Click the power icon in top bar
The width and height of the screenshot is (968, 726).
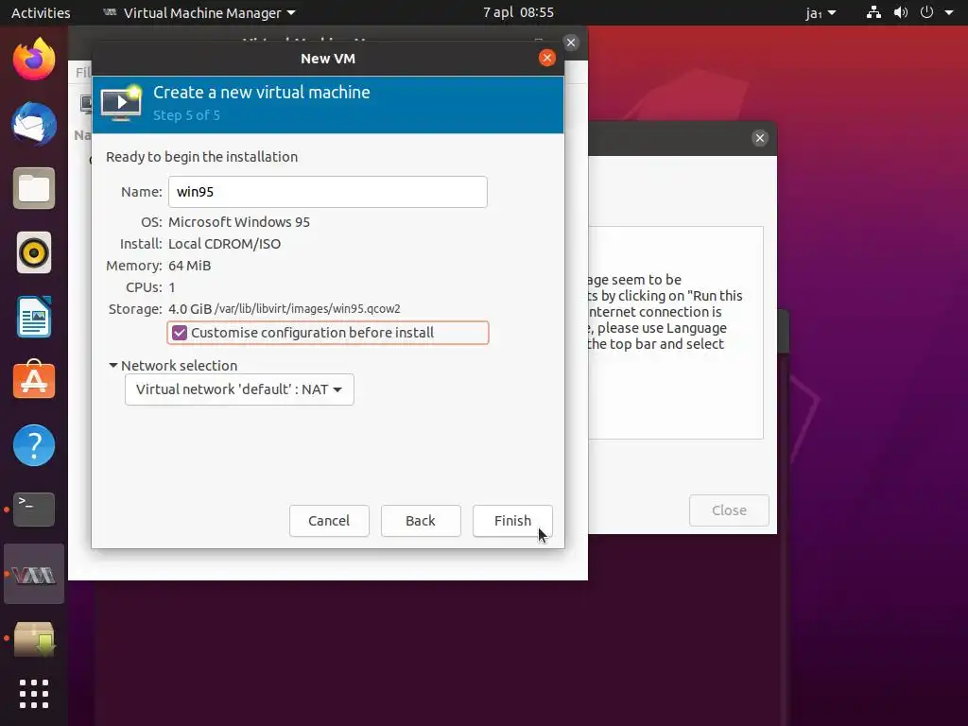point(926,12)
